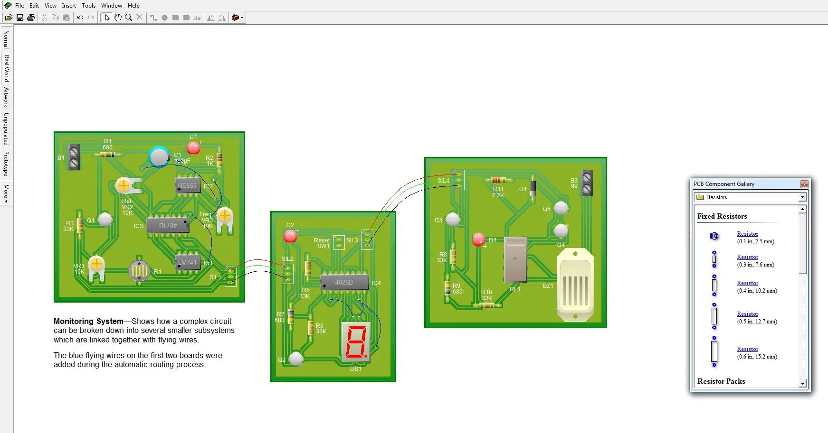
Task: Click the Open file icon
Action: (x=9, y=18)
